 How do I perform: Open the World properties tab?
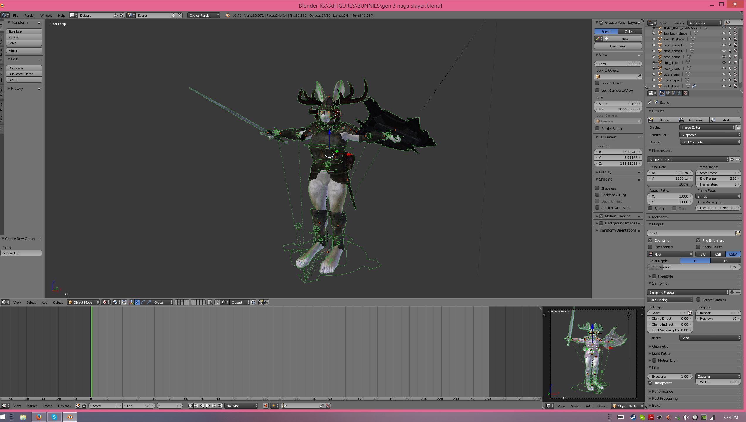click(x=679, y=93)
